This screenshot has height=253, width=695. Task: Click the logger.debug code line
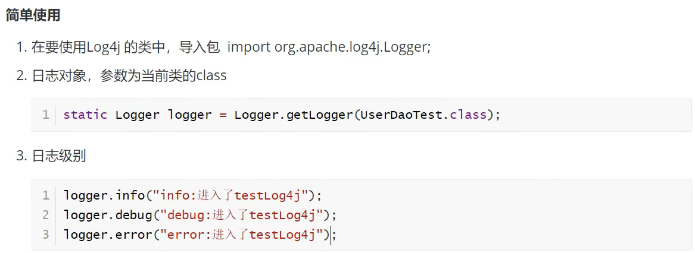pos(200,215)
